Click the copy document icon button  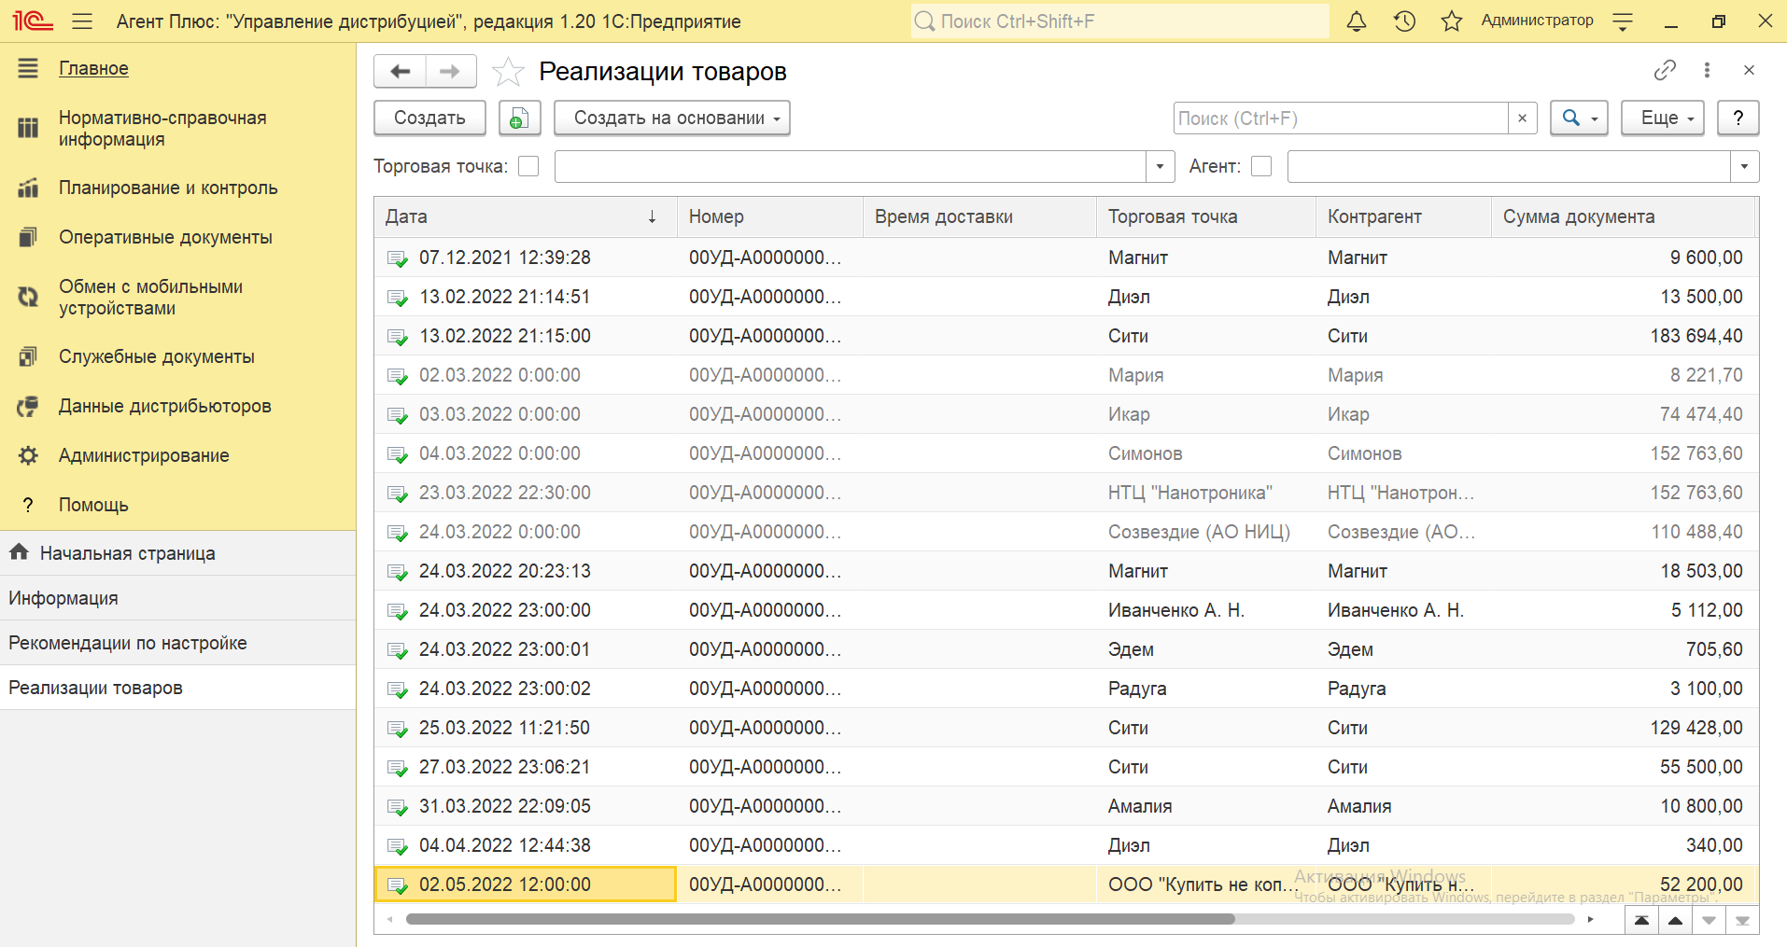point(519,118)
